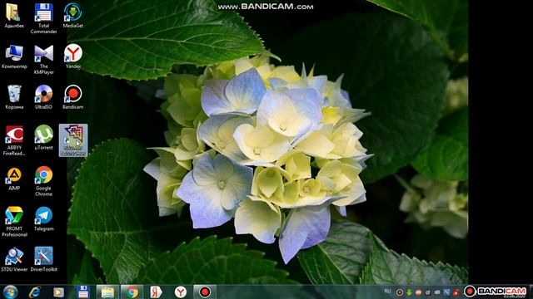Viewport: 533px width, 299px height.
Task: Switch to Bandicam in the taskbar
Action: tap(205, 292)
